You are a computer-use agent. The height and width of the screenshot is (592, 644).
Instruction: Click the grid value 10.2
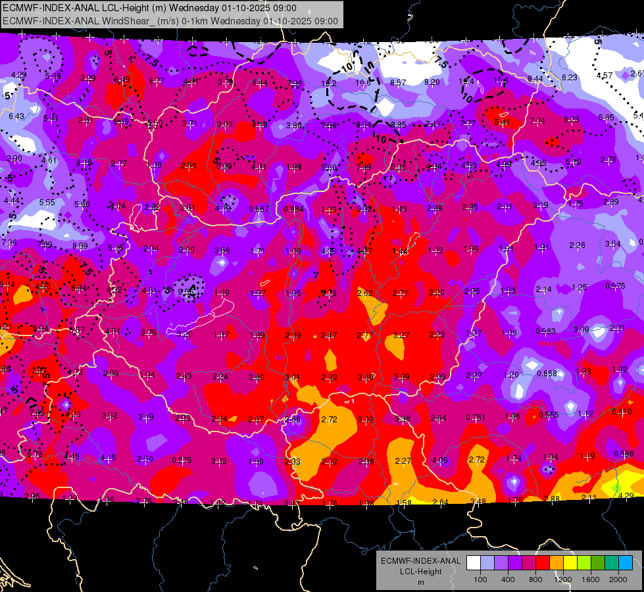[328, 84]
